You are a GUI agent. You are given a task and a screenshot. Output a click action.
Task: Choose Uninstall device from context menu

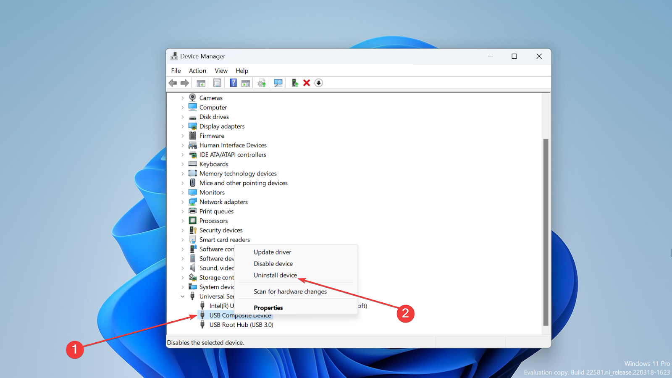click(x=275, y=275)
